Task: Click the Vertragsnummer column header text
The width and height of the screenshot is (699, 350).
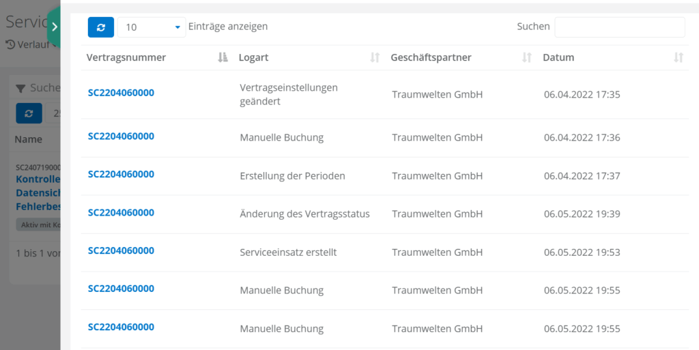Action: [x=126, y=58]
